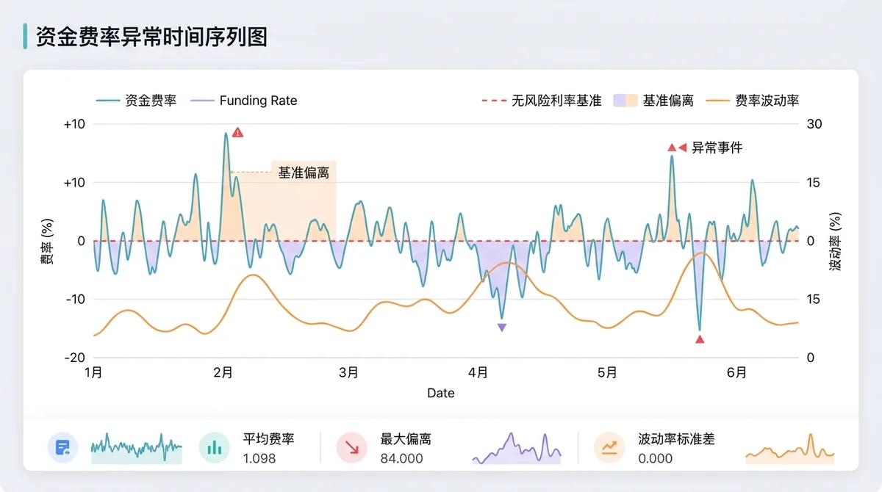Click the 波动率标准差 label
Viewport: 882px width, 492px height.
[x=676, y=439]
